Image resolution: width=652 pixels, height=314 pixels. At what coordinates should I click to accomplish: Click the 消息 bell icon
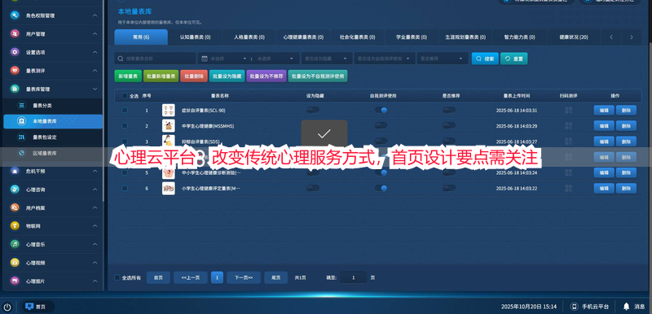click(x=626, y=307)
